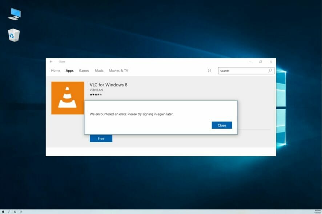Select the Apps tab

pos(70,70)
